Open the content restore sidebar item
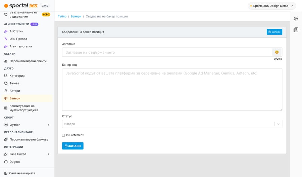302x177 pixels. tap(27, 14)
